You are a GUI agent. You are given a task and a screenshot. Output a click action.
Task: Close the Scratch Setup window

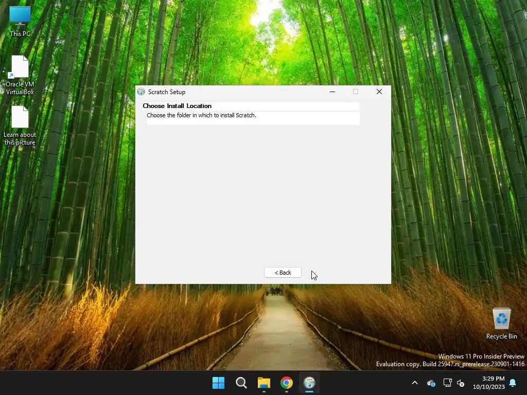pyautogui.click(x=379, y=92)
